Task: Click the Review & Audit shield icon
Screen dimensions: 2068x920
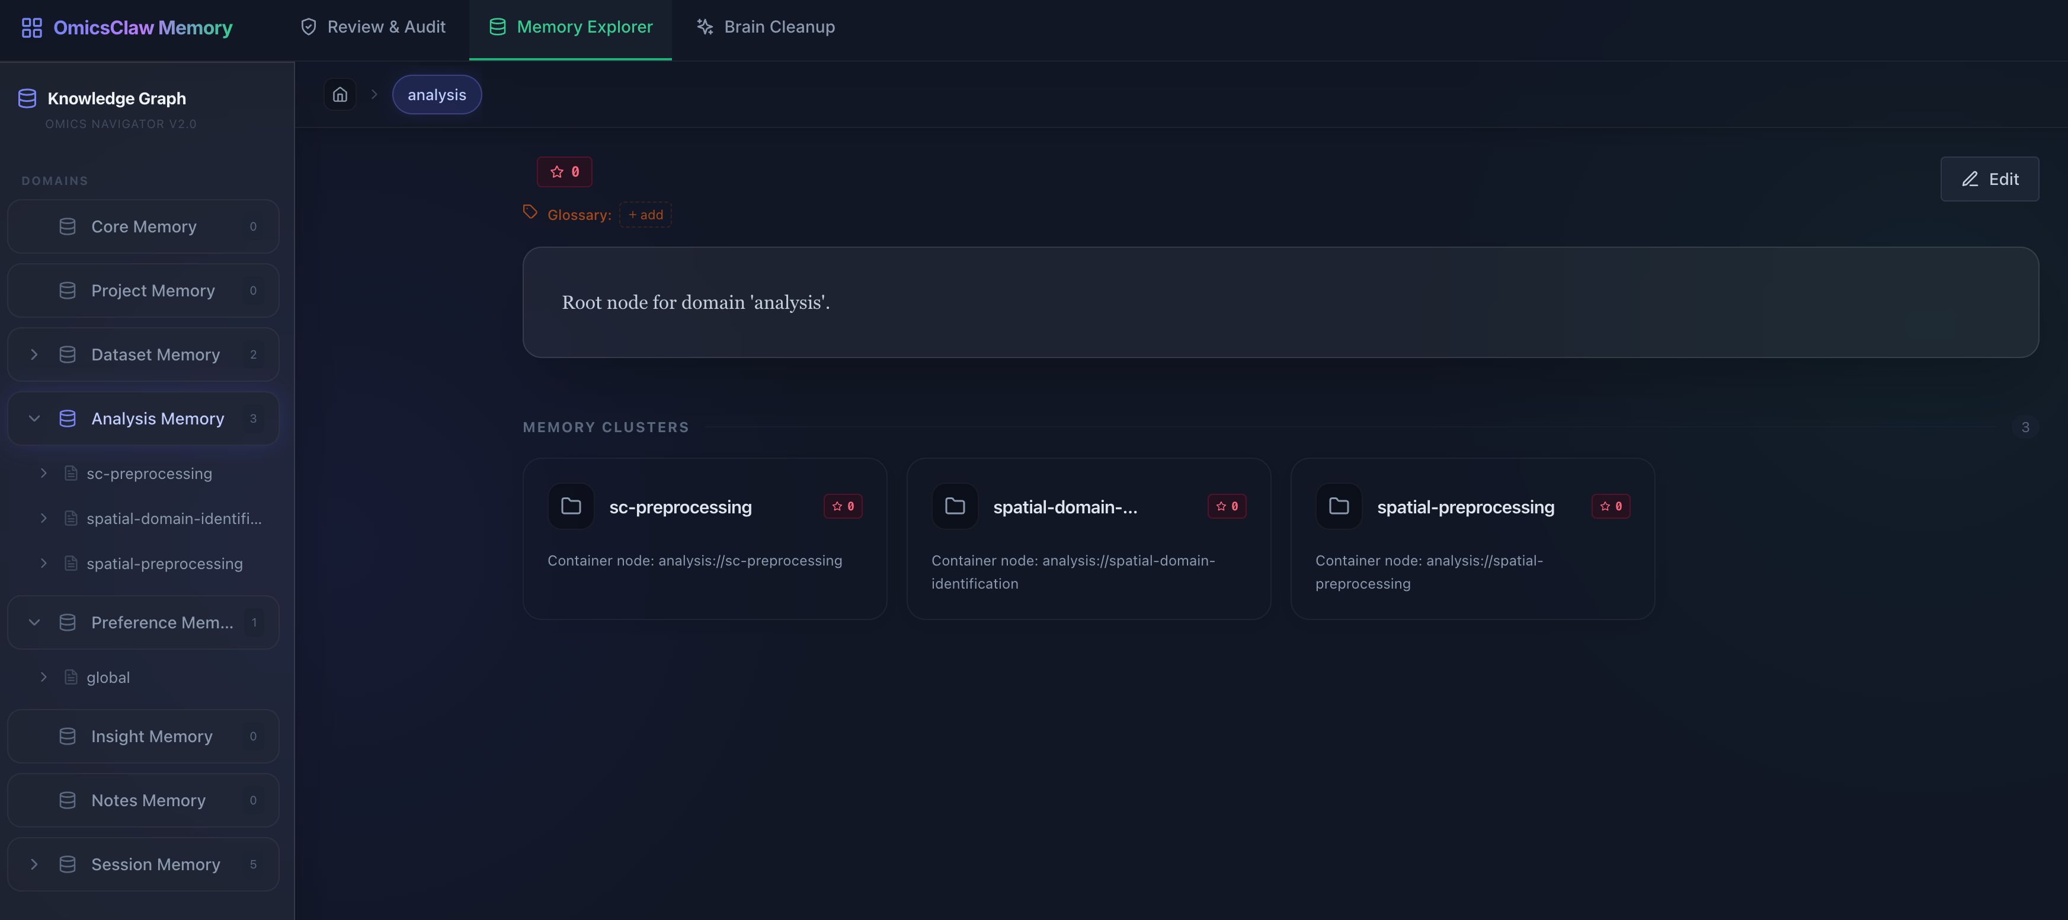Action: click(x=308, y=27)
